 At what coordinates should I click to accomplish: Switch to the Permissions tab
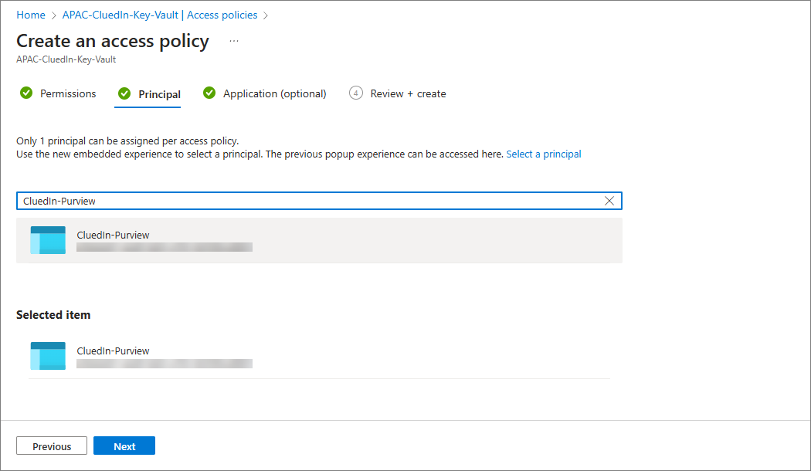pyautogui.click(x=68, y=93)
